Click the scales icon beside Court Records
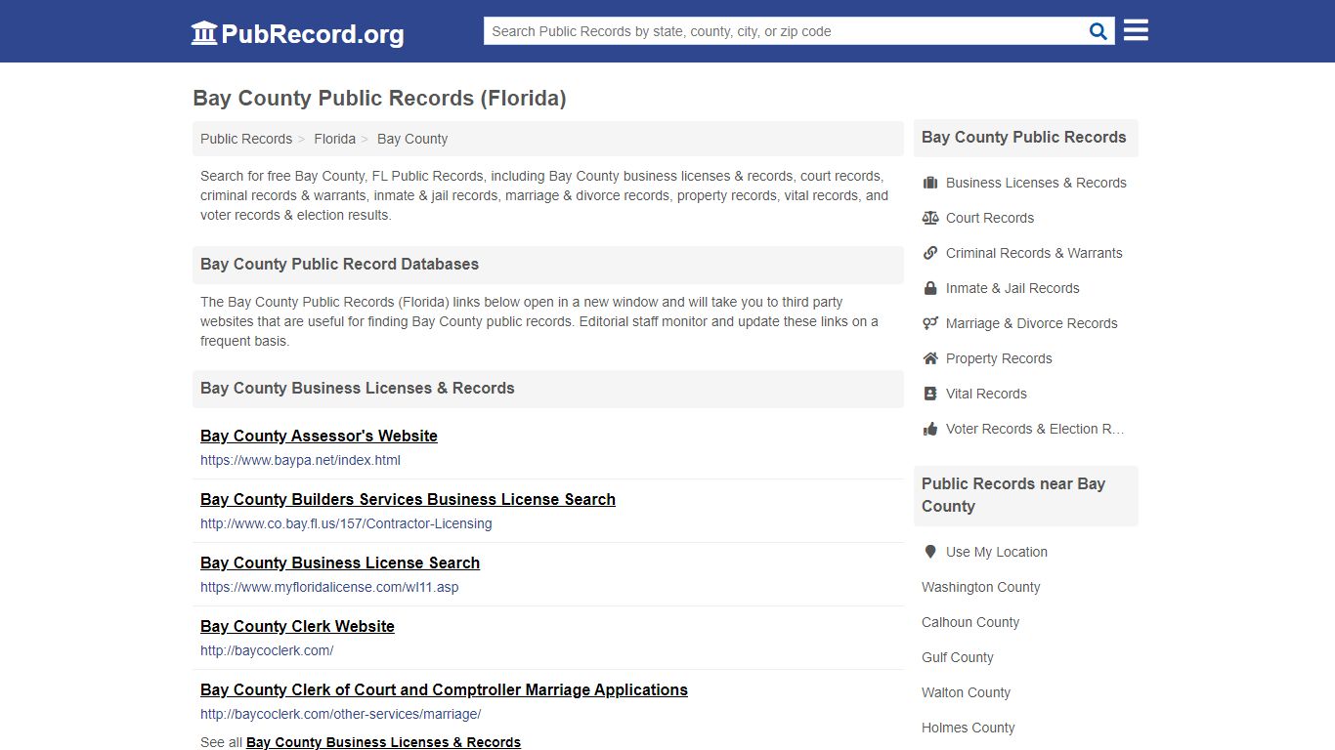 pyautogui.click(x=930, y=218)
